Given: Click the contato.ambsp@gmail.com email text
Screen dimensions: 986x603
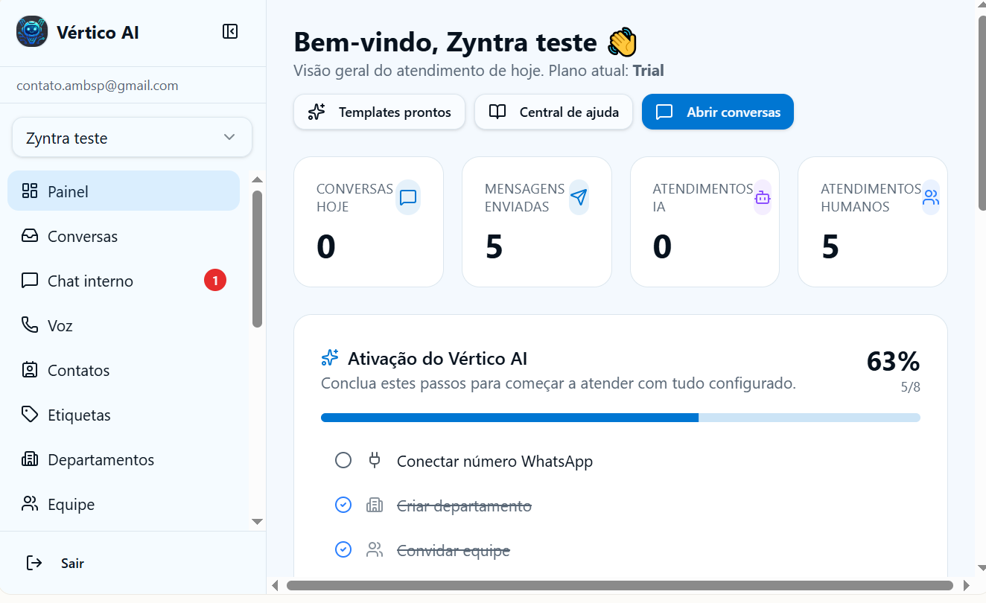Looking at the screenshot, I should pyautogui.click(x=98, y=86).
